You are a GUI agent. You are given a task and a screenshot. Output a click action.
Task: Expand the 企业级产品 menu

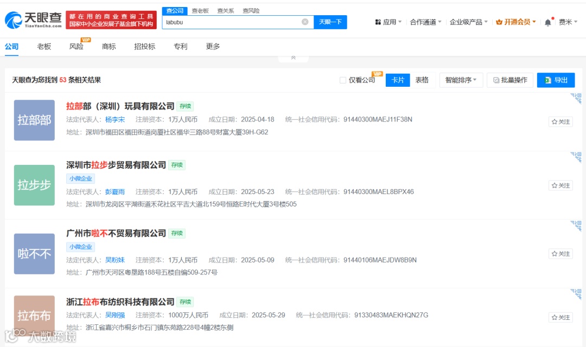point(469,22)
